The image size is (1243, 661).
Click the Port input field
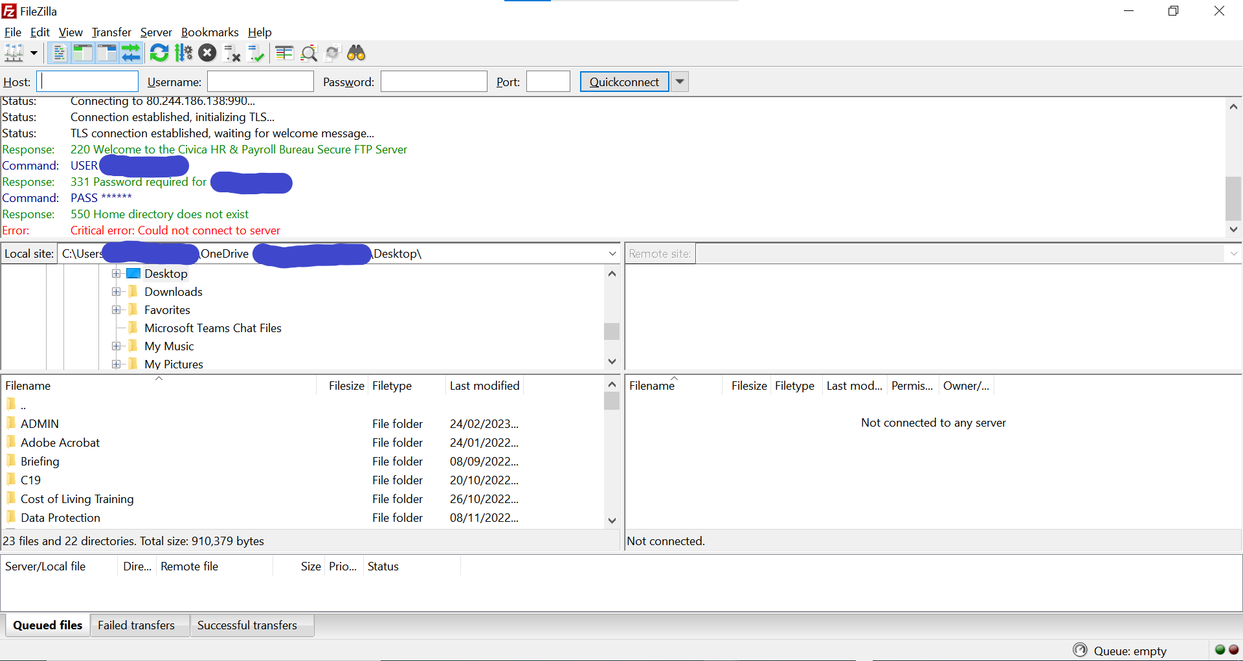click(548, 82)
